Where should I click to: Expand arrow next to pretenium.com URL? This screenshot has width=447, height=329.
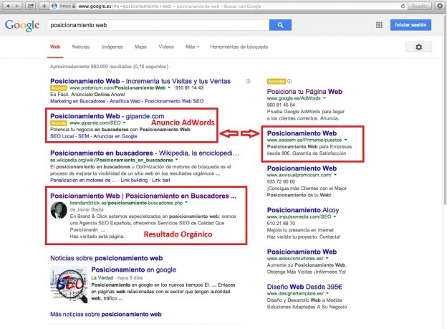pyautogui.click(x=169, y=88)
